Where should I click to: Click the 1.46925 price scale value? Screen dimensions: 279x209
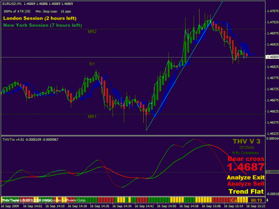point(273,45)
